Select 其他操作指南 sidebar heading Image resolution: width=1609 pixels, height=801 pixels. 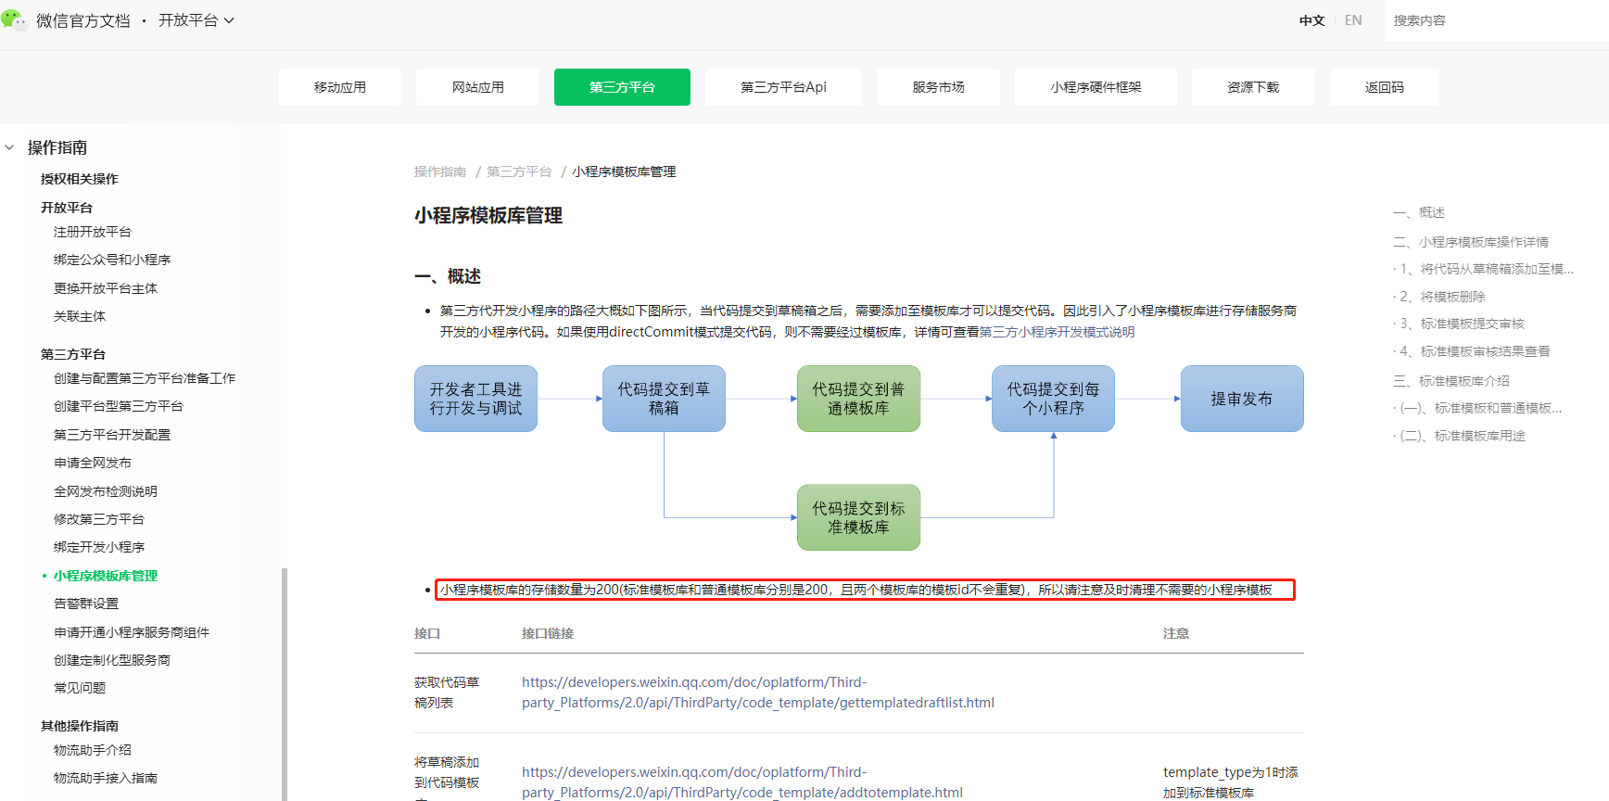pos(80,726)
